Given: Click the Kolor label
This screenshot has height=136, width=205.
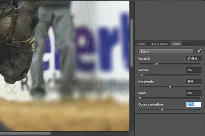Looking at the screenshot, I should pyautogui.click(x=142, y=93).
